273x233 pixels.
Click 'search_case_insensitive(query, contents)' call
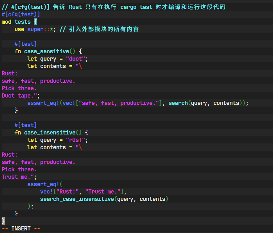(x=104, y=199)
